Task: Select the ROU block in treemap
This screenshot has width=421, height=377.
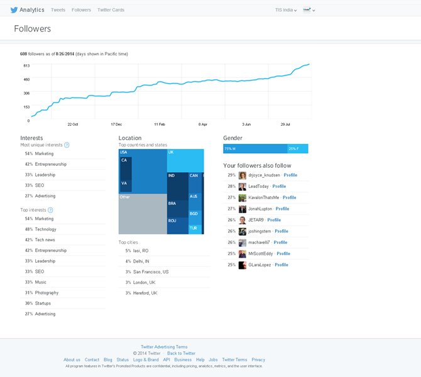Action: click(x=177, y=226)
